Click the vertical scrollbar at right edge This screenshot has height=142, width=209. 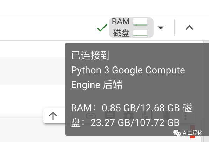206,92
